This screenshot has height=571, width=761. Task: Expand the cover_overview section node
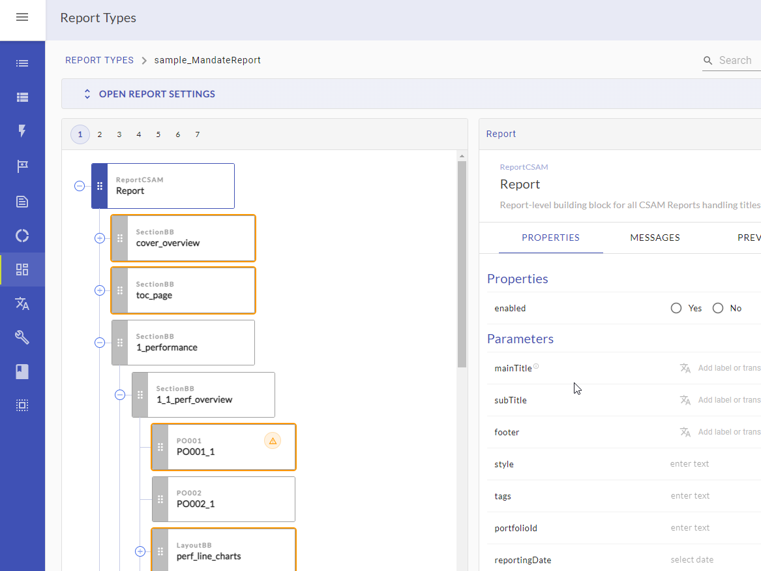tap(100, 238)
